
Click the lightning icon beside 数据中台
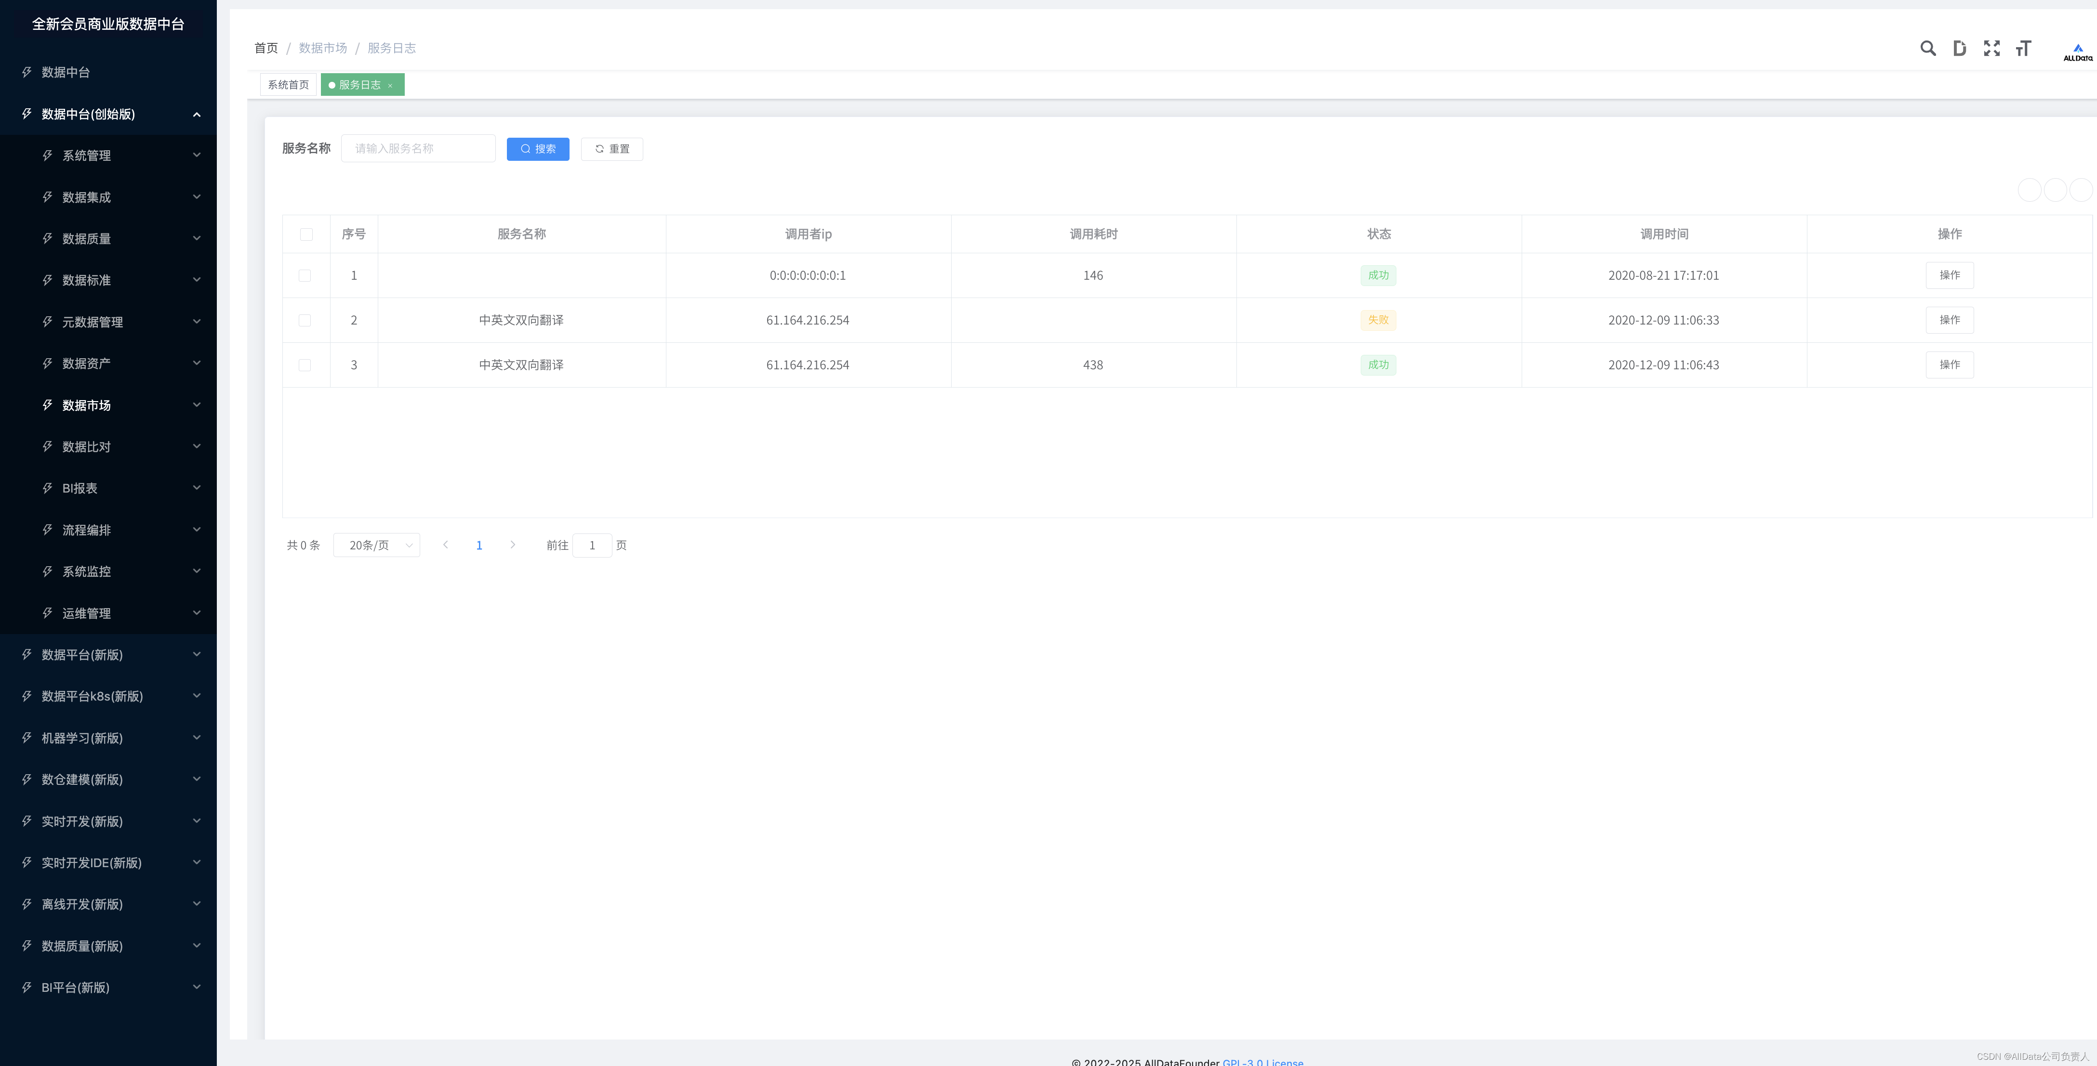[x=27, y=72]
